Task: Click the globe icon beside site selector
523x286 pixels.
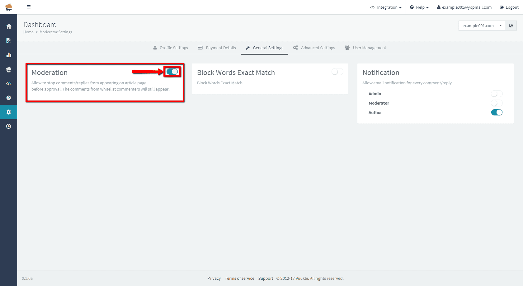Action: pyautogui.click(x=511, y=26)
